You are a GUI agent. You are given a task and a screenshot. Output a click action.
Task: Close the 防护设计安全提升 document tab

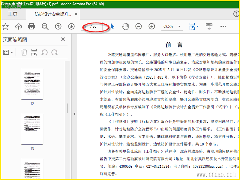tap(76, 14)
